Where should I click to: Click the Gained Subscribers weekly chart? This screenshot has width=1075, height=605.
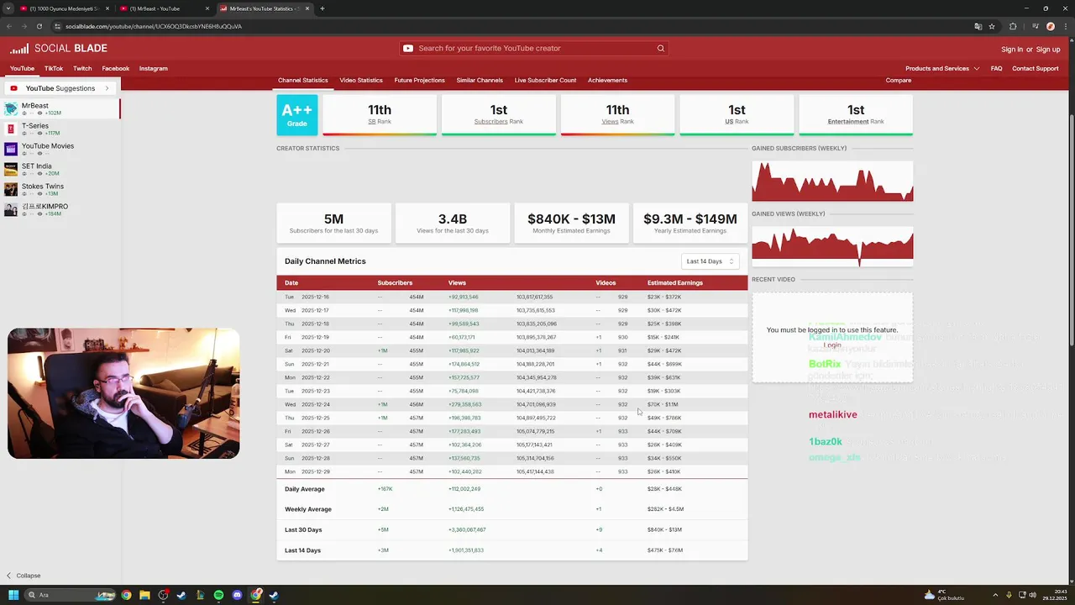832,181
